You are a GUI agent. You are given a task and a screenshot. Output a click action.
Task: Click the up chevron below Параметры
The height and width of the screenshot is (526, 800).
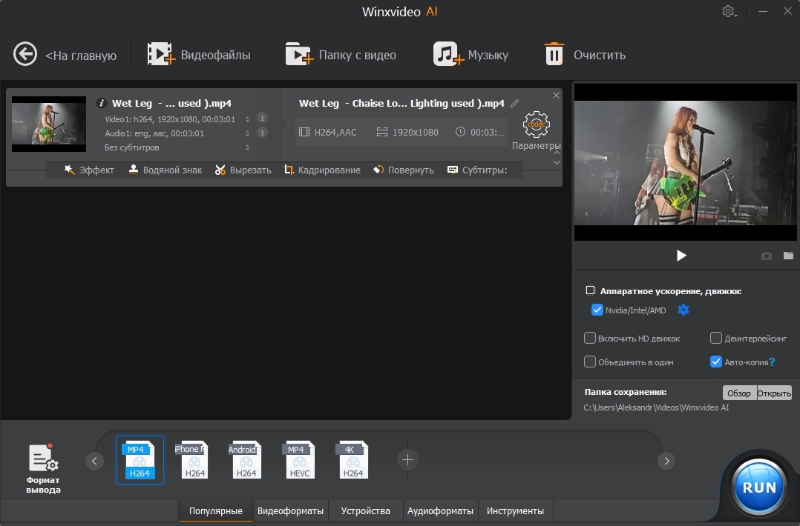coord(557,153)
